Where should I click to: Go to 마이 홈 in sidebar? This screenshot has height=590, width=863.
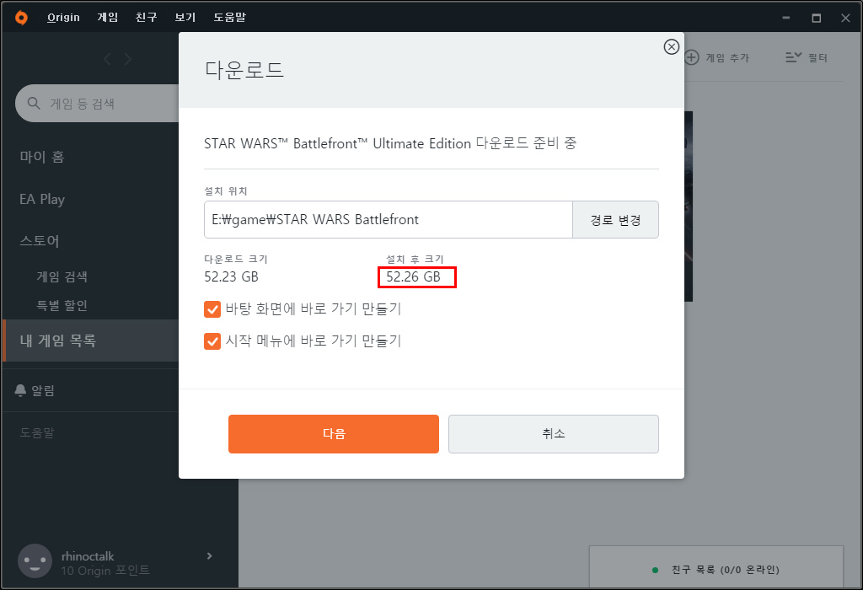42,157
